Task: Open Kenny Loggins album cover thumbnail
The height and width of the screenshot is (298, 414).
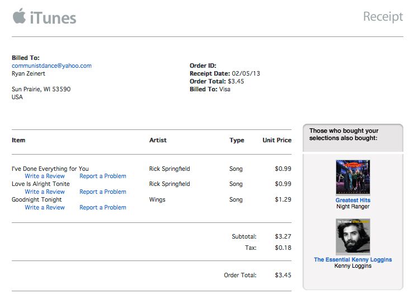Action: coord(353,236)
